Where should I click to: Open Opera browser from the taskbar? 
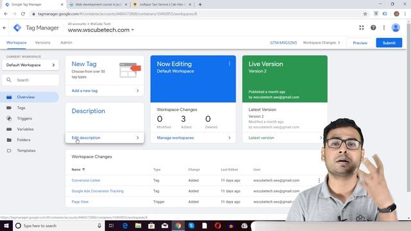point(218,225)
